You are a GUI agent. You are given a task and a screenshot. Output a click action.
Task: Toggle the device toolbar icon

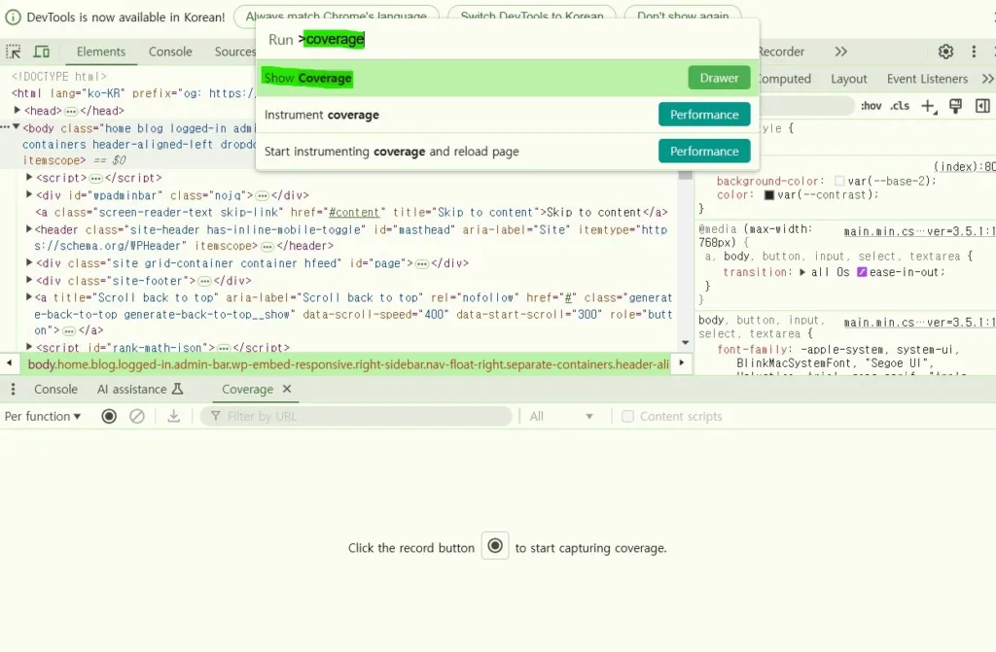42,51
